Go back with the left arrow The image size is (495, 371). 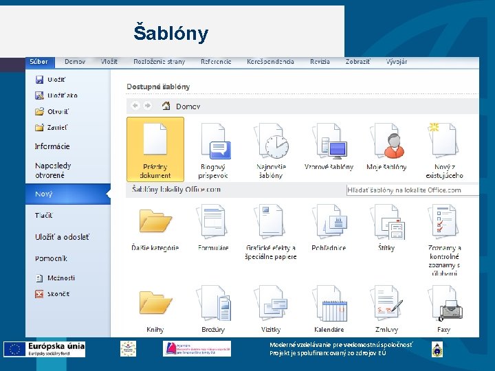[x=135, y=106]
